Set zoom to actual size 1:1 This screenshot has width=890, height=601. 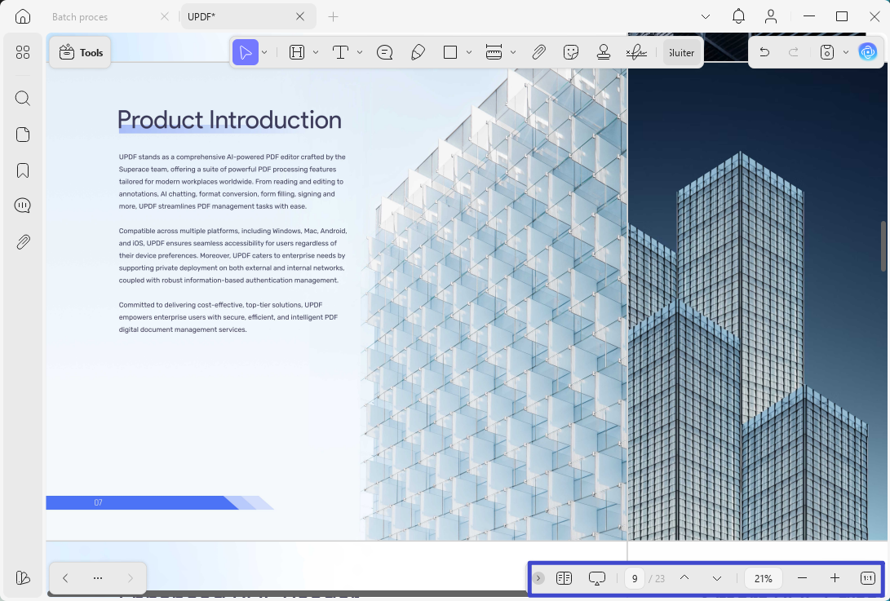pos(867,578)
